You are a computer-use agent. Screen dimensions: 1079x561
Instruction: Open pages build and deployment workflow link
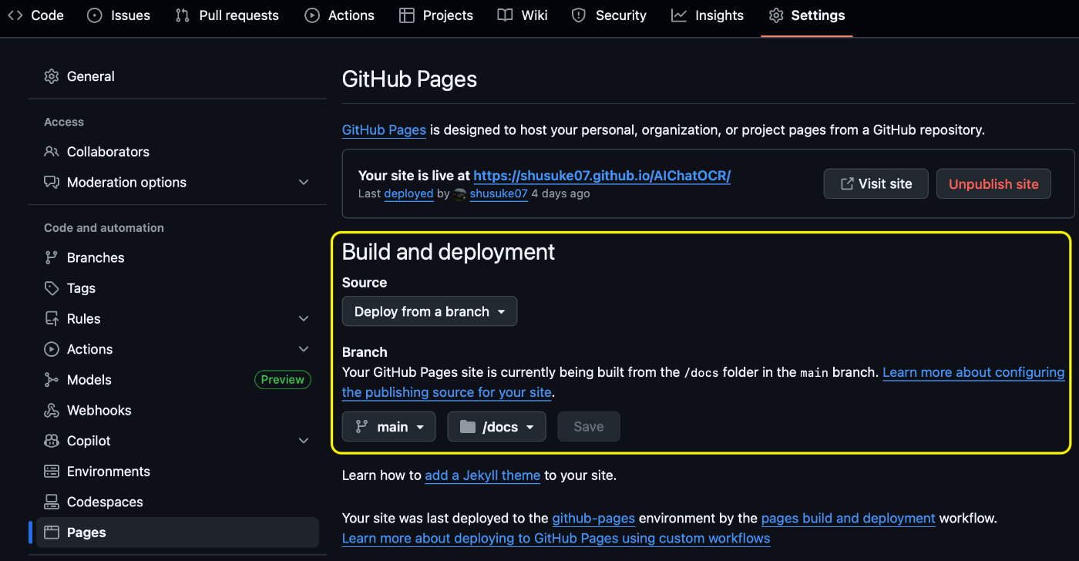tap(848, 519)
